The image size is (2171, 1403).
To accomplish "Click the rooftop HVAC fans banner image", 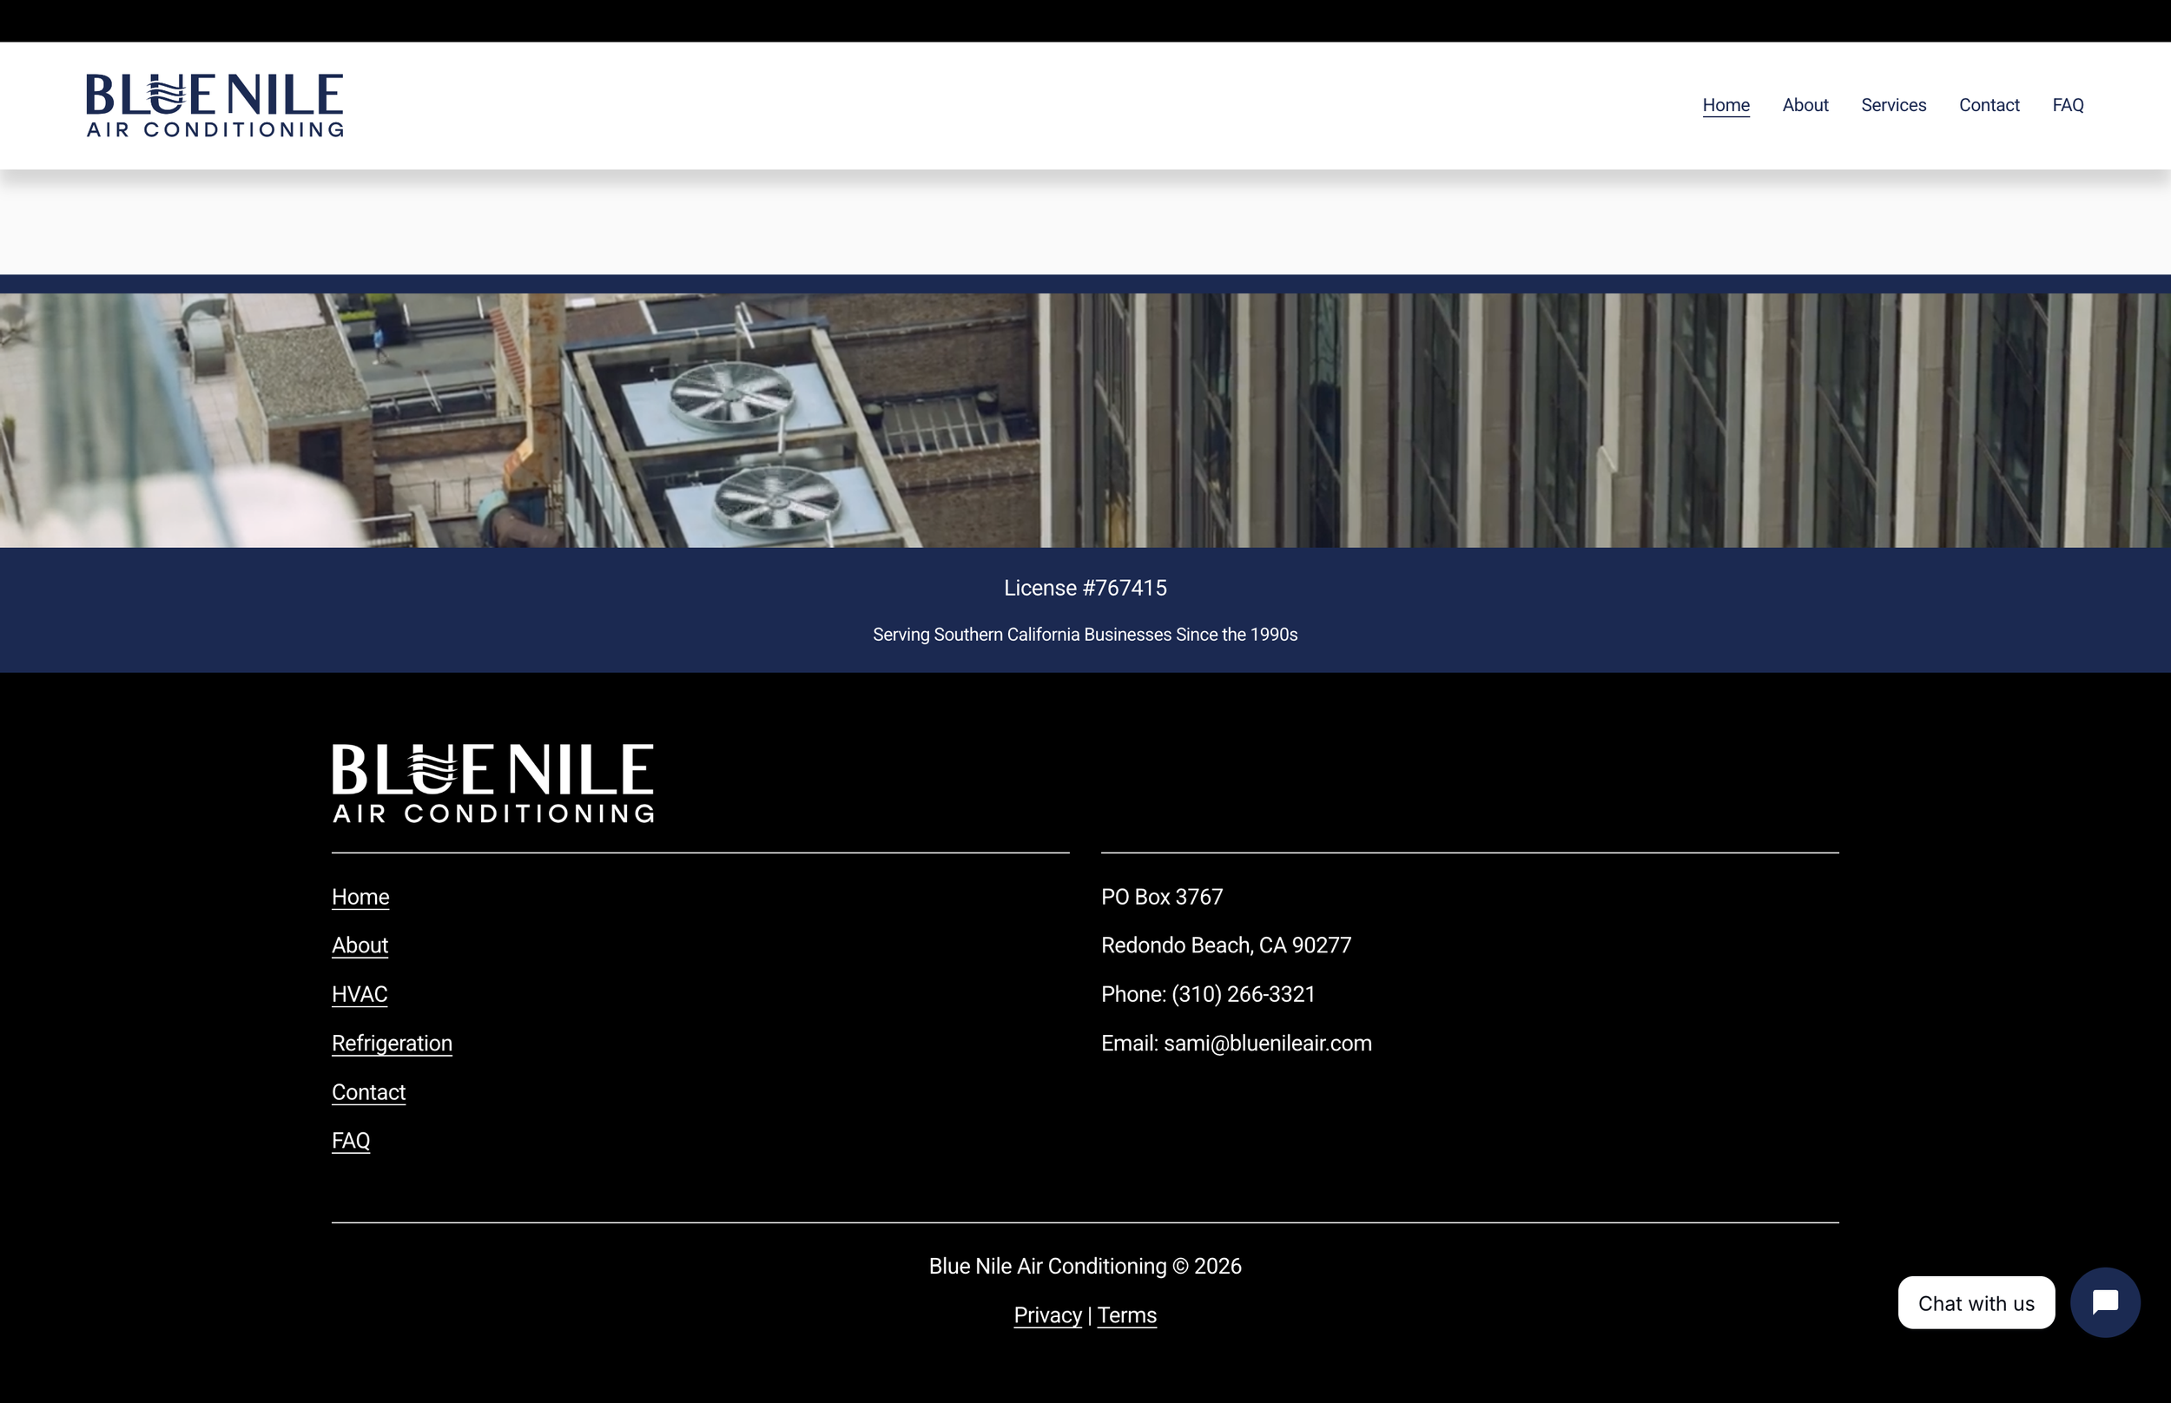I will (1085, 420).
